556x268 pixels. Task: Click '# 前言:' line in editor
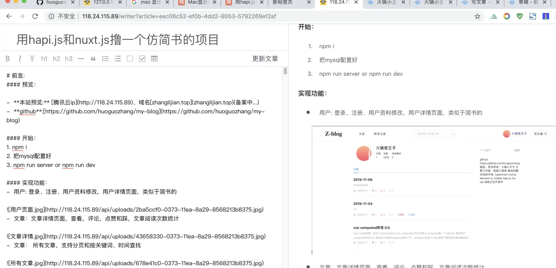(x=16, y=75)
